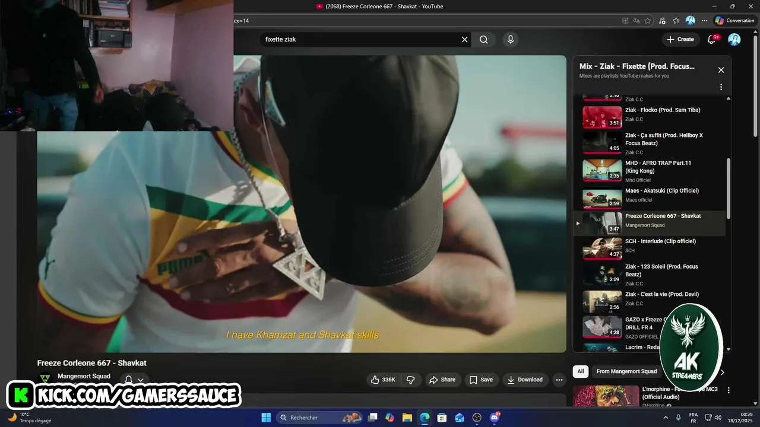Click the system tray microphone icon
Viewport: 760px width, 427px height.
pos(679,418)
